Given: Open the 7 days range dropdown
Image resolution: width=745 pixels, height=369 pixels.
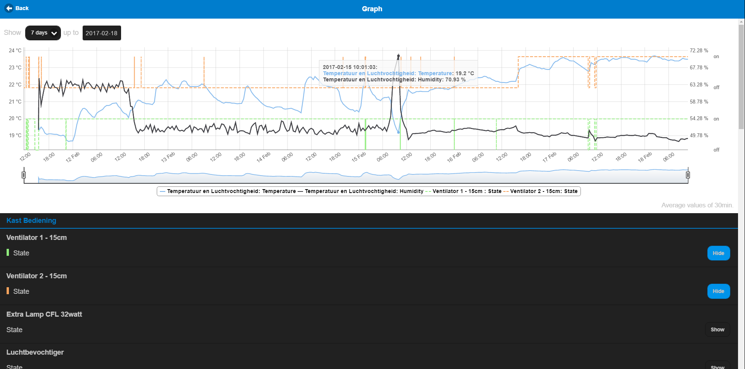Looking at the screenshot, I should pyautogui.click(x=43, y=33).
